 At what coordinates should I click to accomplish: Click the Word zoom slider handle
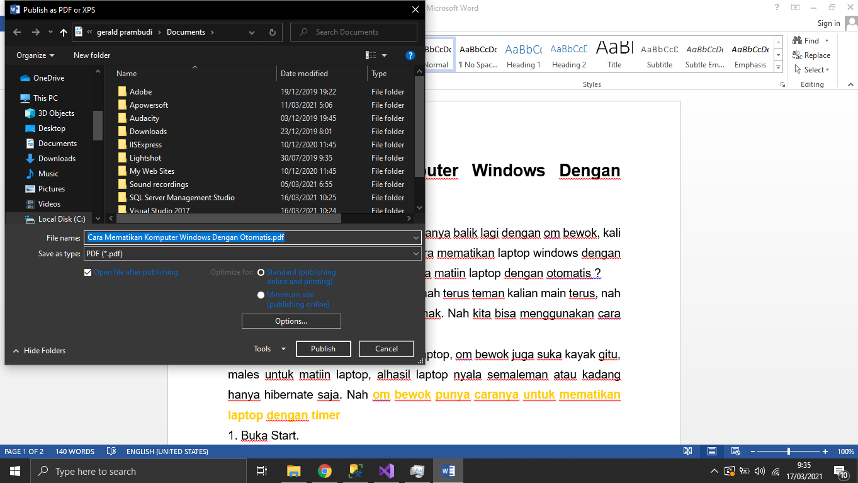pyautogui.click(x=789, y=452)
